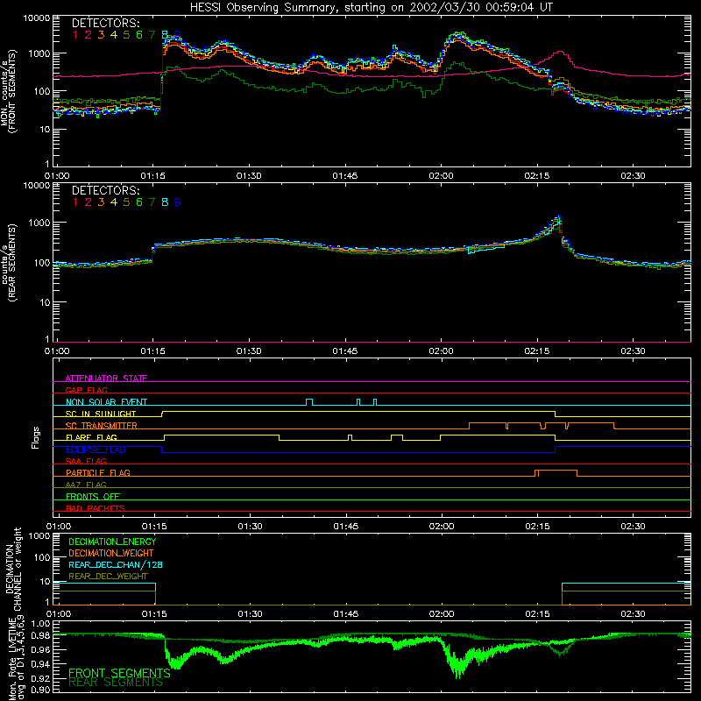Select detector 9 in rear segments legend
This screenshot has width=701, height=701.
point(178,202)
